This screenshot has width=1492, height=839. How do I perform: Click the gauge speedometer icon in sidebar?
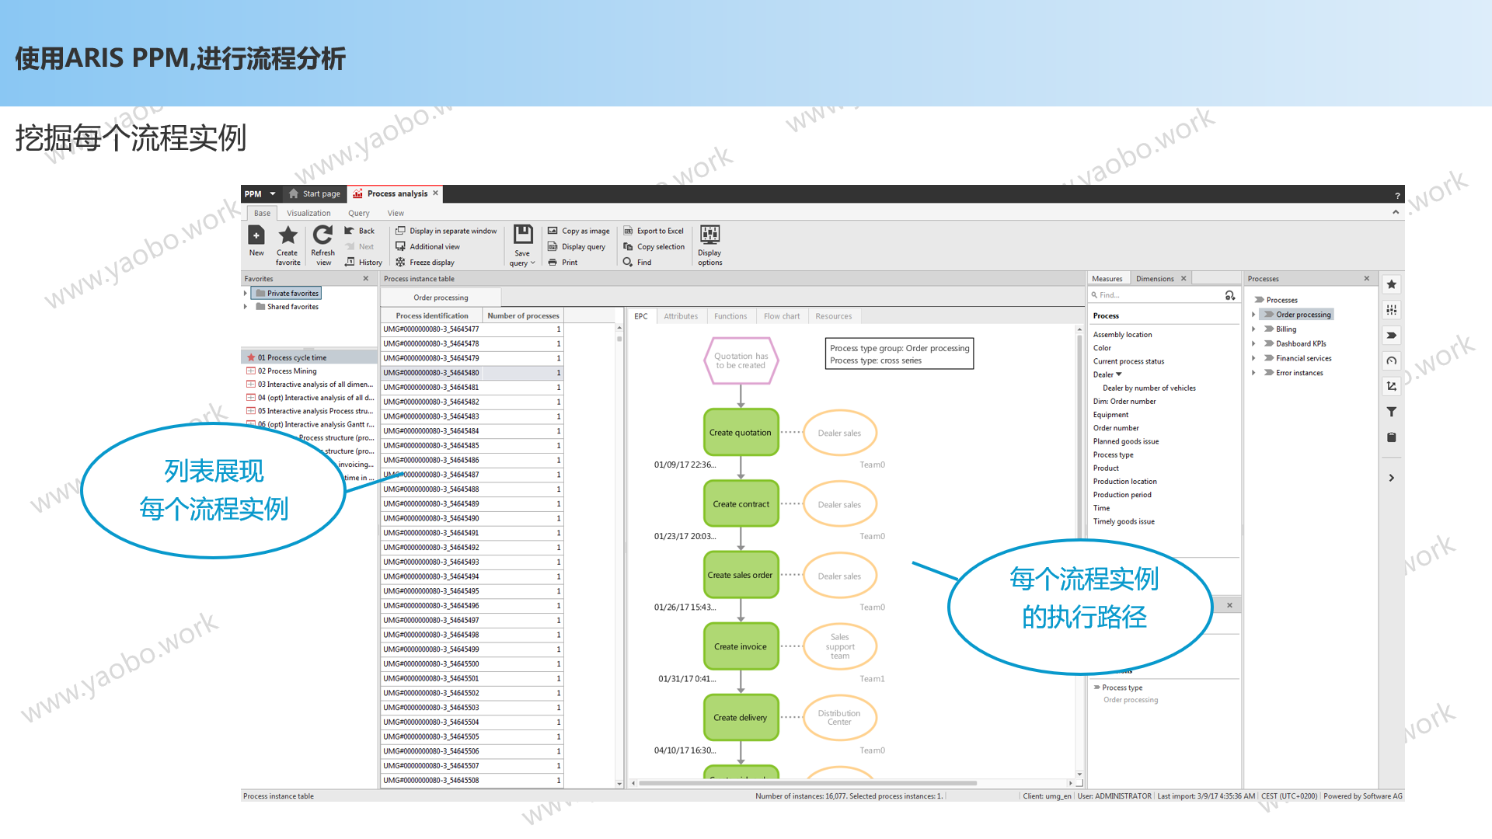click(1392, 360)
